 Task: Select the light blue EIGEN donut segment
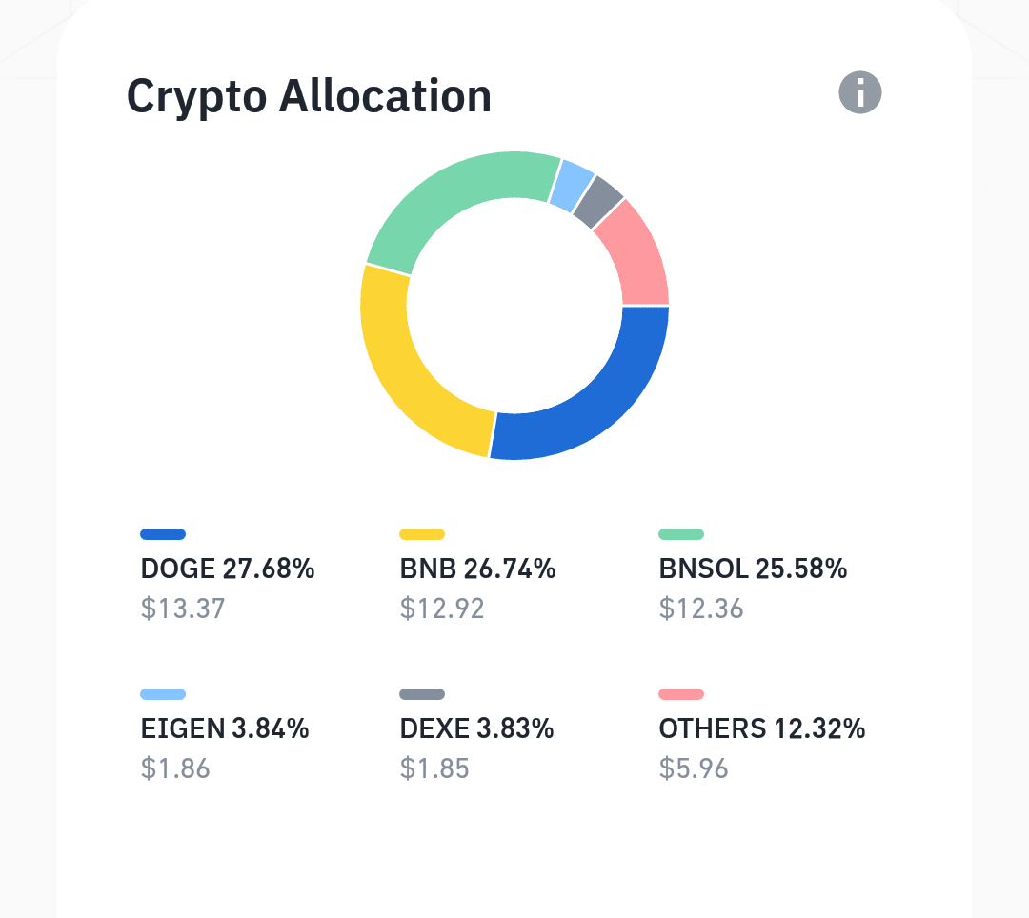coord(572,184)
